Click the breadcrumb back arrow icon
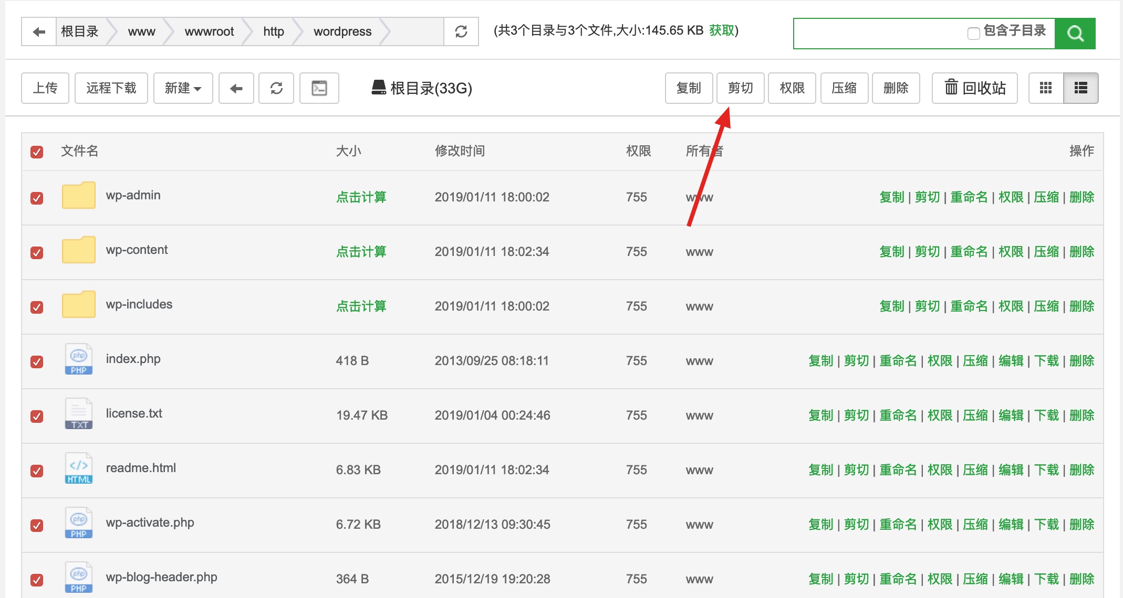This screenshot has height=598, width=1123. (39, 32)
